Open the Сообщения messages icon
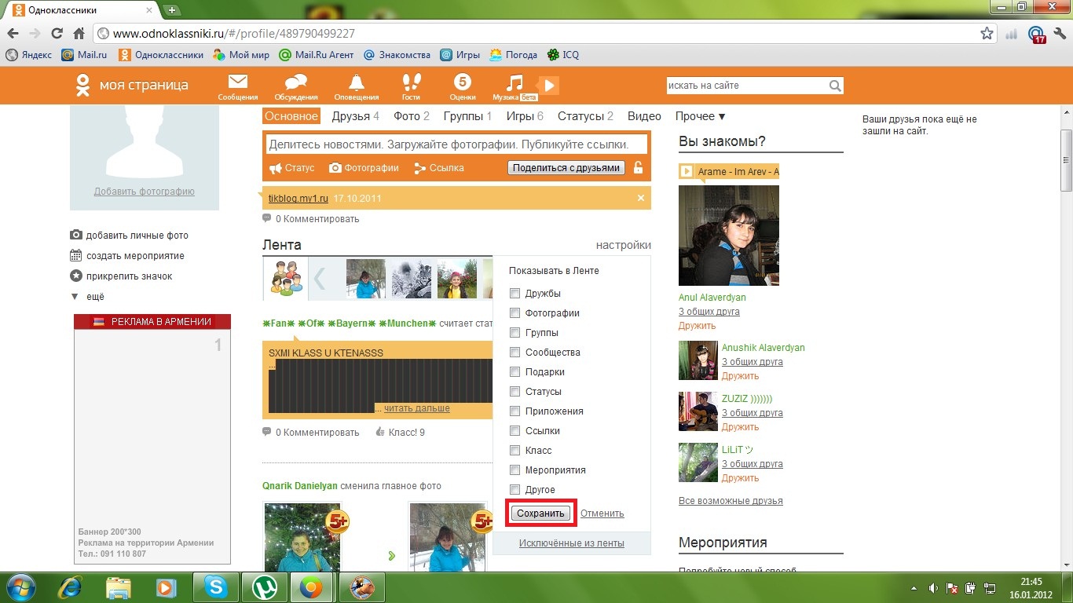Viewport: 1073px width, 603px height. click(238, 86)
